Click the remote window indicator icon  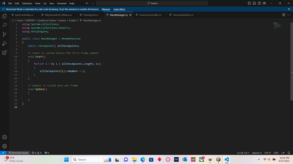coord(3,153)
